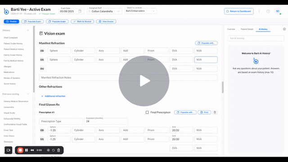Click Final Rx OD Sphere -1.25 field
This screenshot has width=288, height=162.
59,130
